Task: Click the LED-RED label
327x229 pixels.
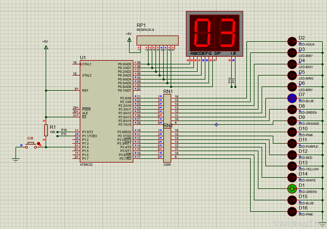Action: [305, 158]
